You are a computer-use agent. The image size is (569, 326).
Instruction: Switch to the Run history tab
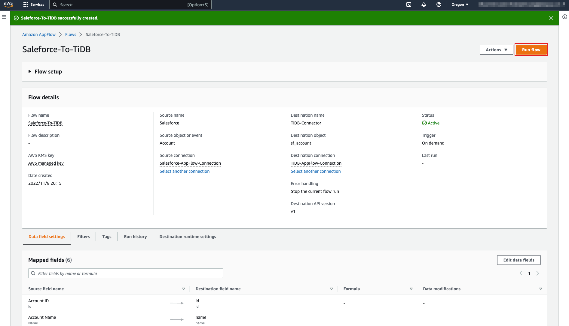[135, 237]
